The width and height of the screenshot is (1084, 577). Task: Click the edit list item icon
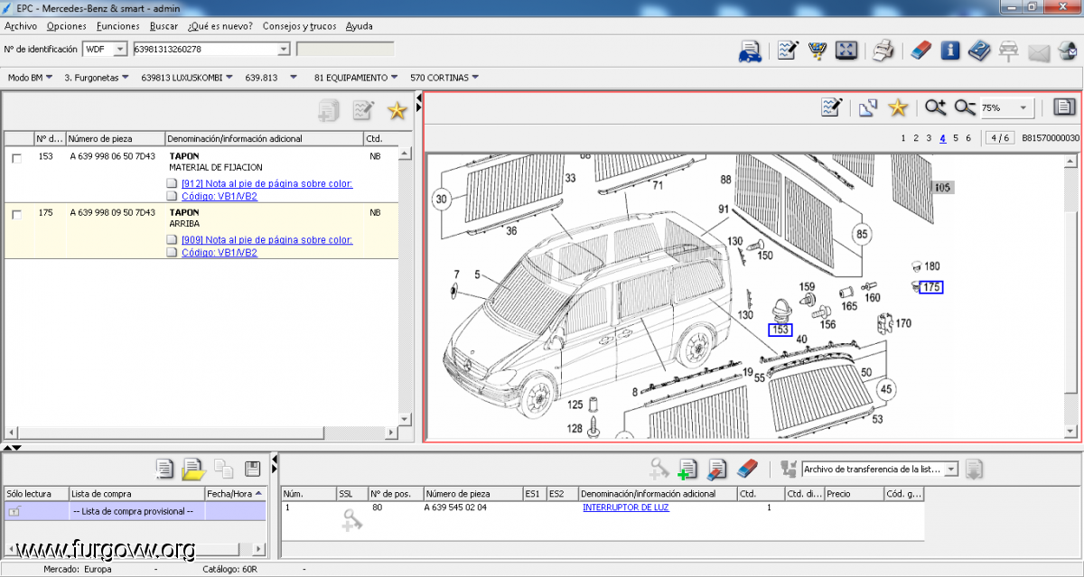(717, 469)
